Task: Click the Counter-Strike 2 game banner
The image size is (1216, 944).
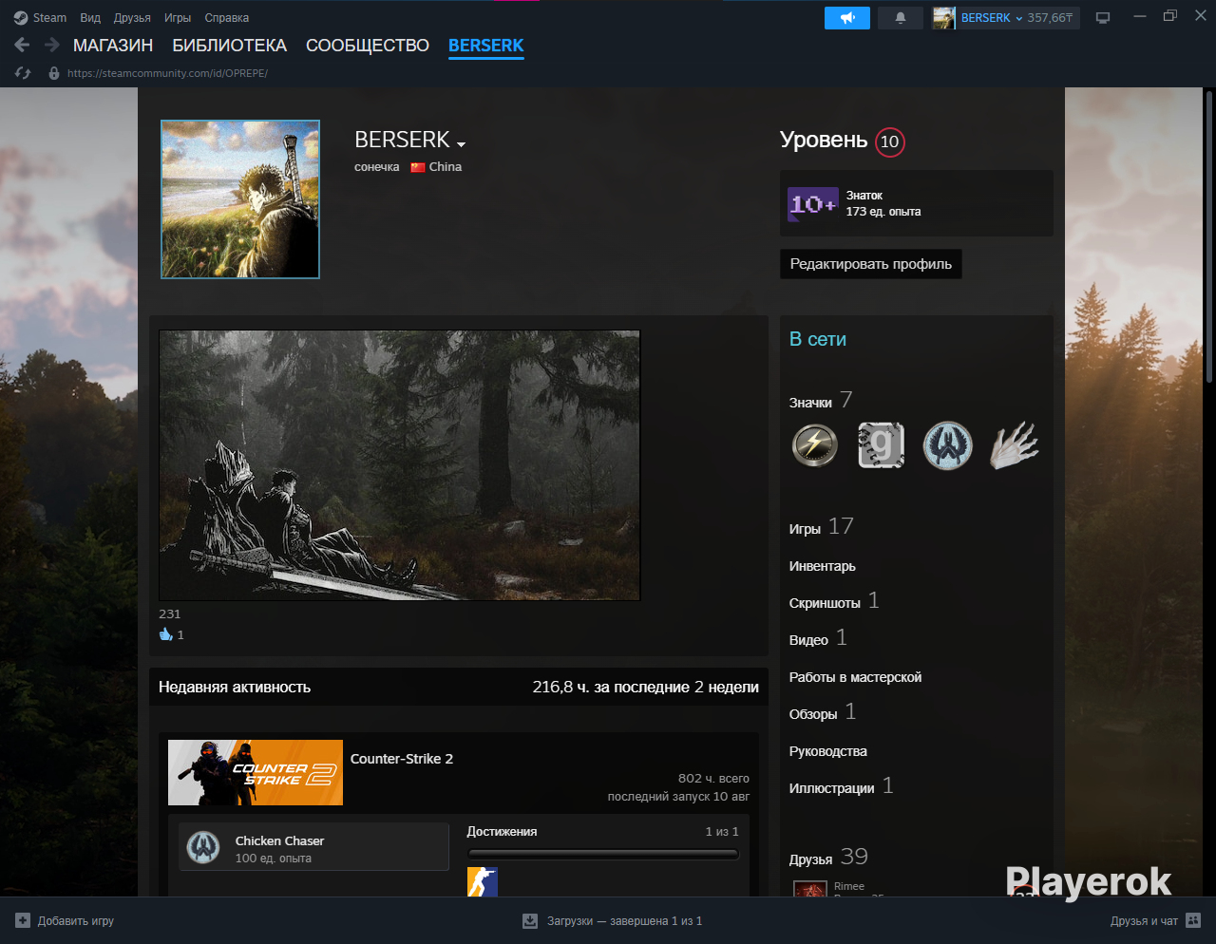Action: point(256,772)
